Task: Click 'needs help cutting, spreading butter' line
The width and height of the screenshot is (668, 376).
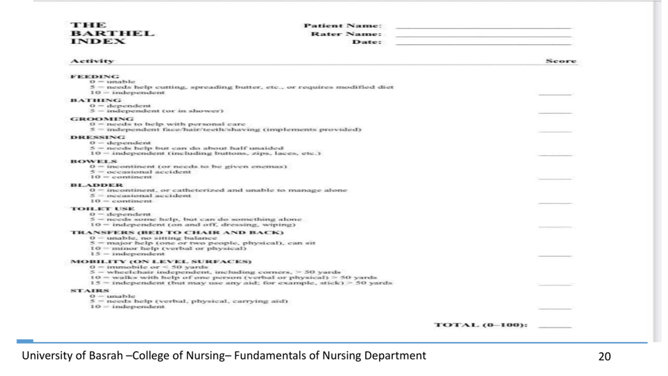Action: (242, 87)
